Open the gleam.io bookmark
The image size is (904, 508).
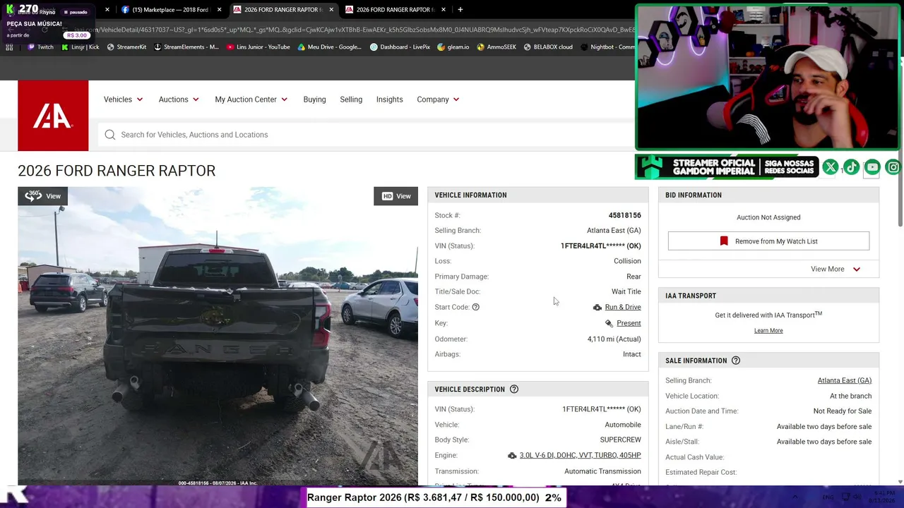(x=453, y=47)
